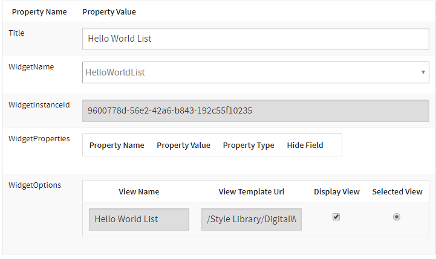Click the Display View column header
Image resolution: width=436 pixels, height=259 pixels.
[337, 191]
